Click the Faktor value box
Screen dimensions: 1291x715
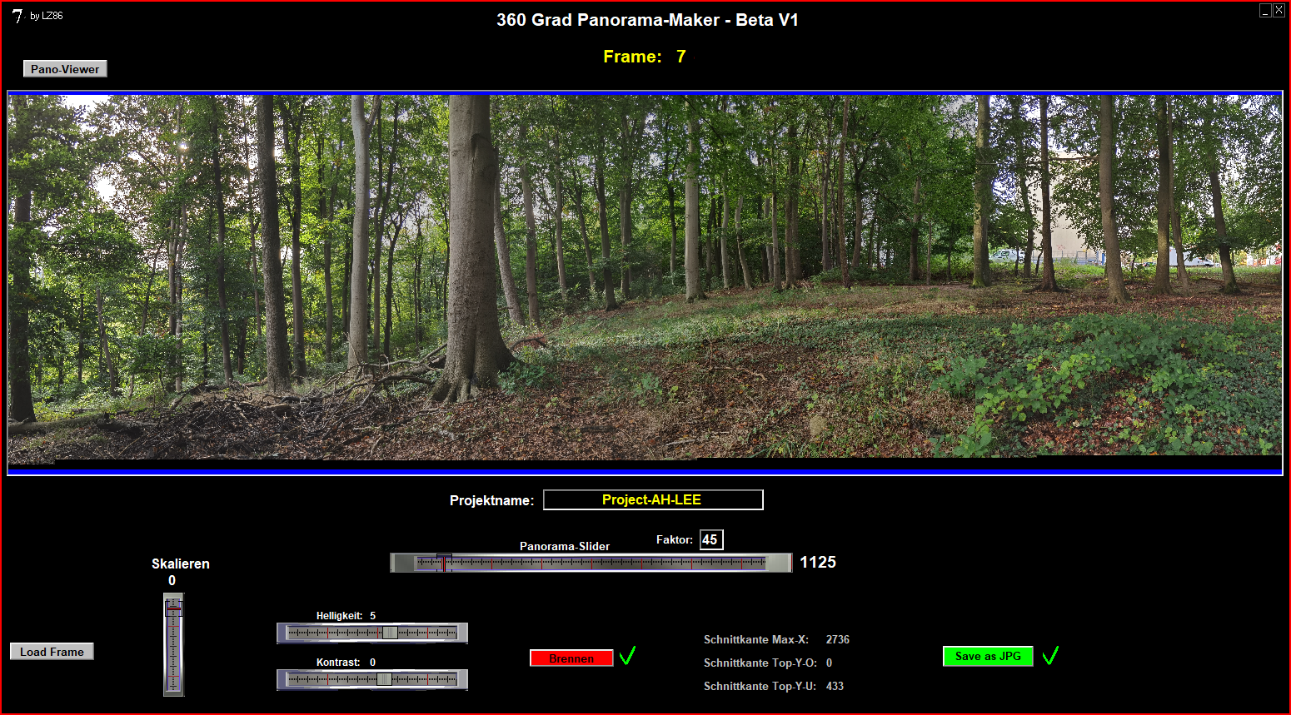(x=710, y=540)
